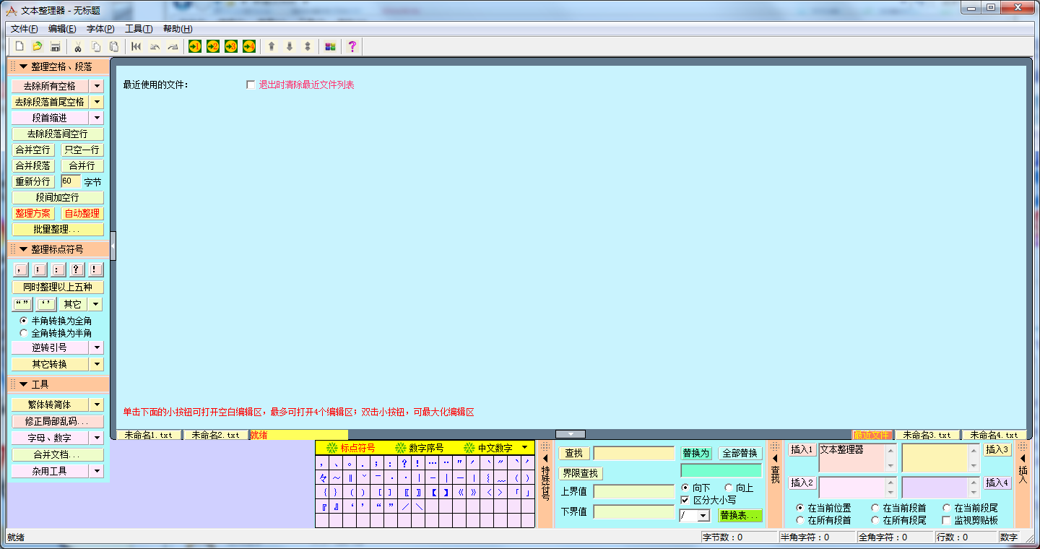Image resolution: width=1040 pixels, height=549 pixels.
Task: Insert the 《 symbol from symbol grid
Action: pos(461,493)
